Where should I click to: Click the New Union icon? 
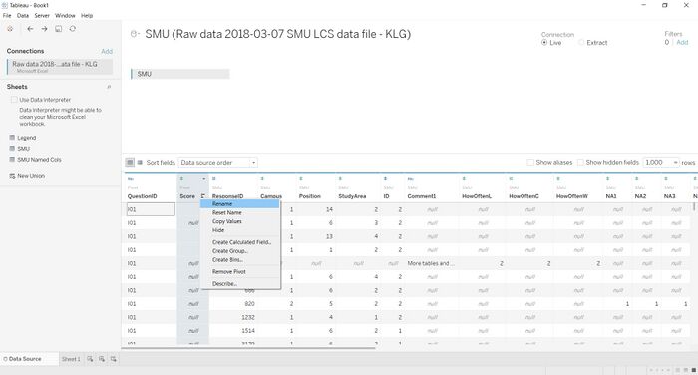(x=12, y=176)
